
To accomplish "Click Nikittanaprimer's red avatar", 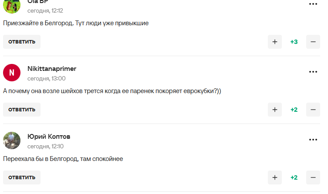I will pos(12,73).
